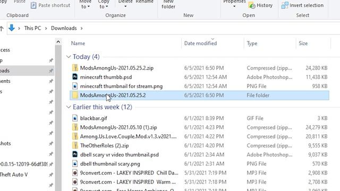
Task: Sort files by the Size column
Action: (303, 44)
